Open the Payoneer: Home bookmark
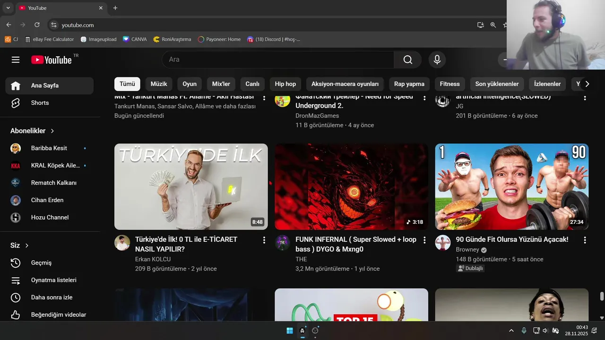This screenshot has width=605, height=340. coord(219,39)
